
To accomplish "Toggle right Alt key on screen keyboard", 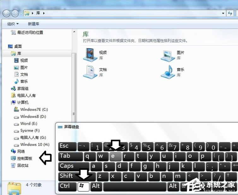I will [173, 187].
